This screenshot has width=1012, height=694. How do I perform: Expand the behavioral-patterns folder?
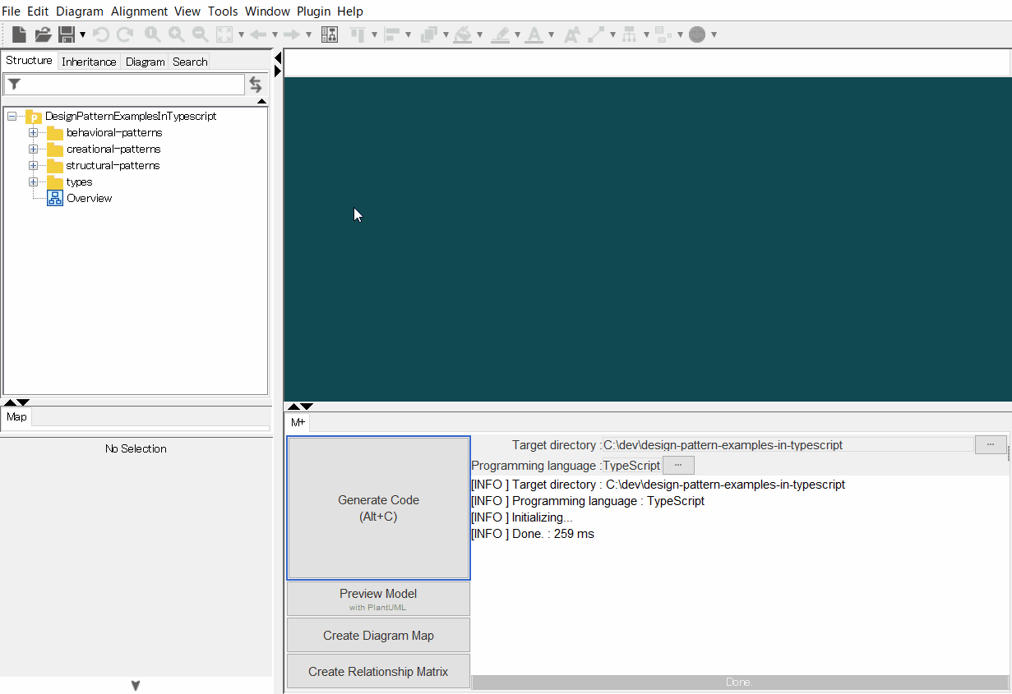[33, 133]
